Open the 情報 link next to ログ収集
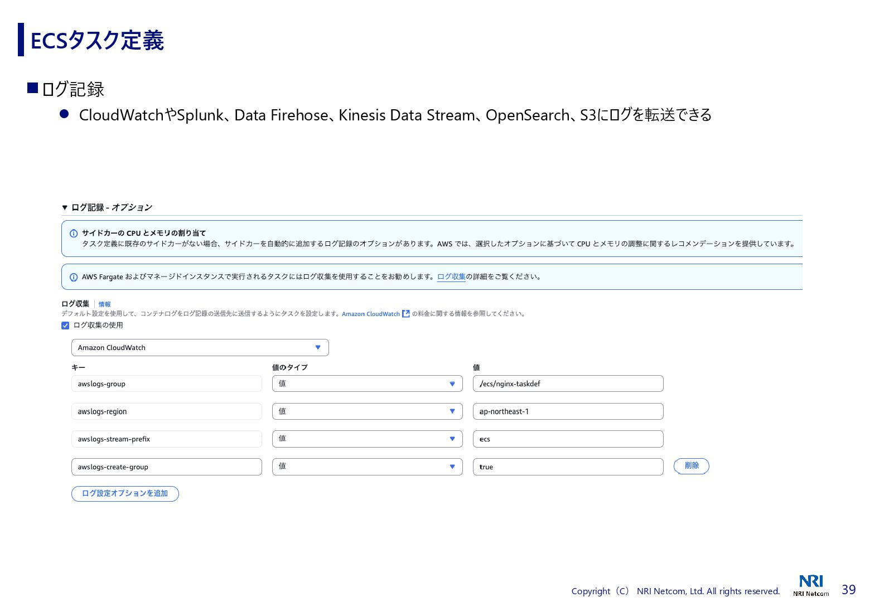Image resolution: width=870 pixels, height=602 pixels. 105,304
